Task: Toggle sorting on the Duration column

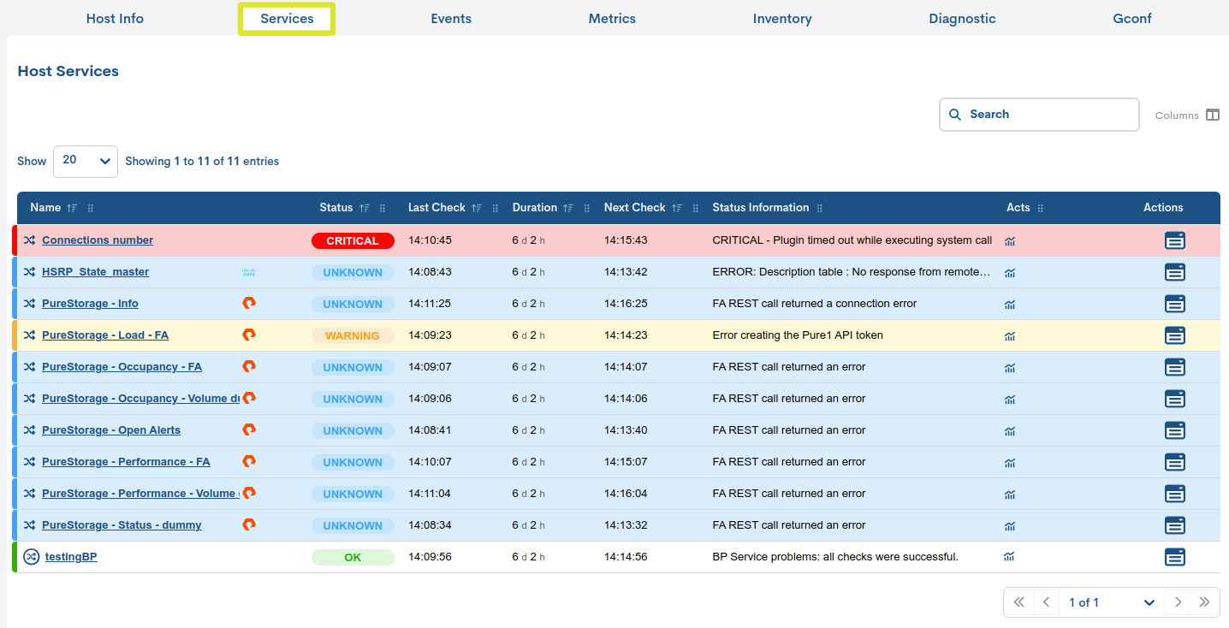Action: tap(567, 207)
